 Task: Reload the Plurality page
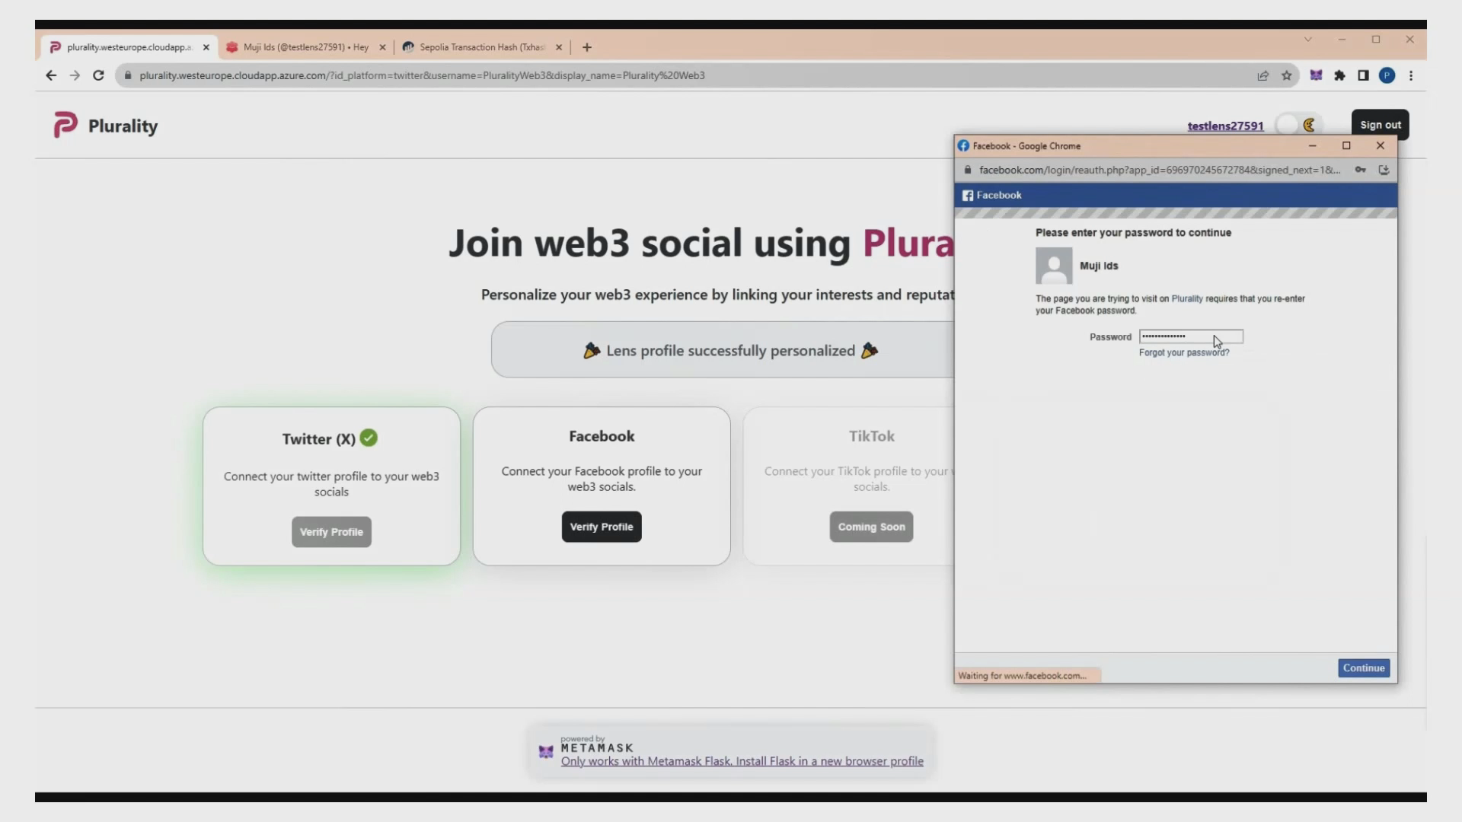click(98, 75)
